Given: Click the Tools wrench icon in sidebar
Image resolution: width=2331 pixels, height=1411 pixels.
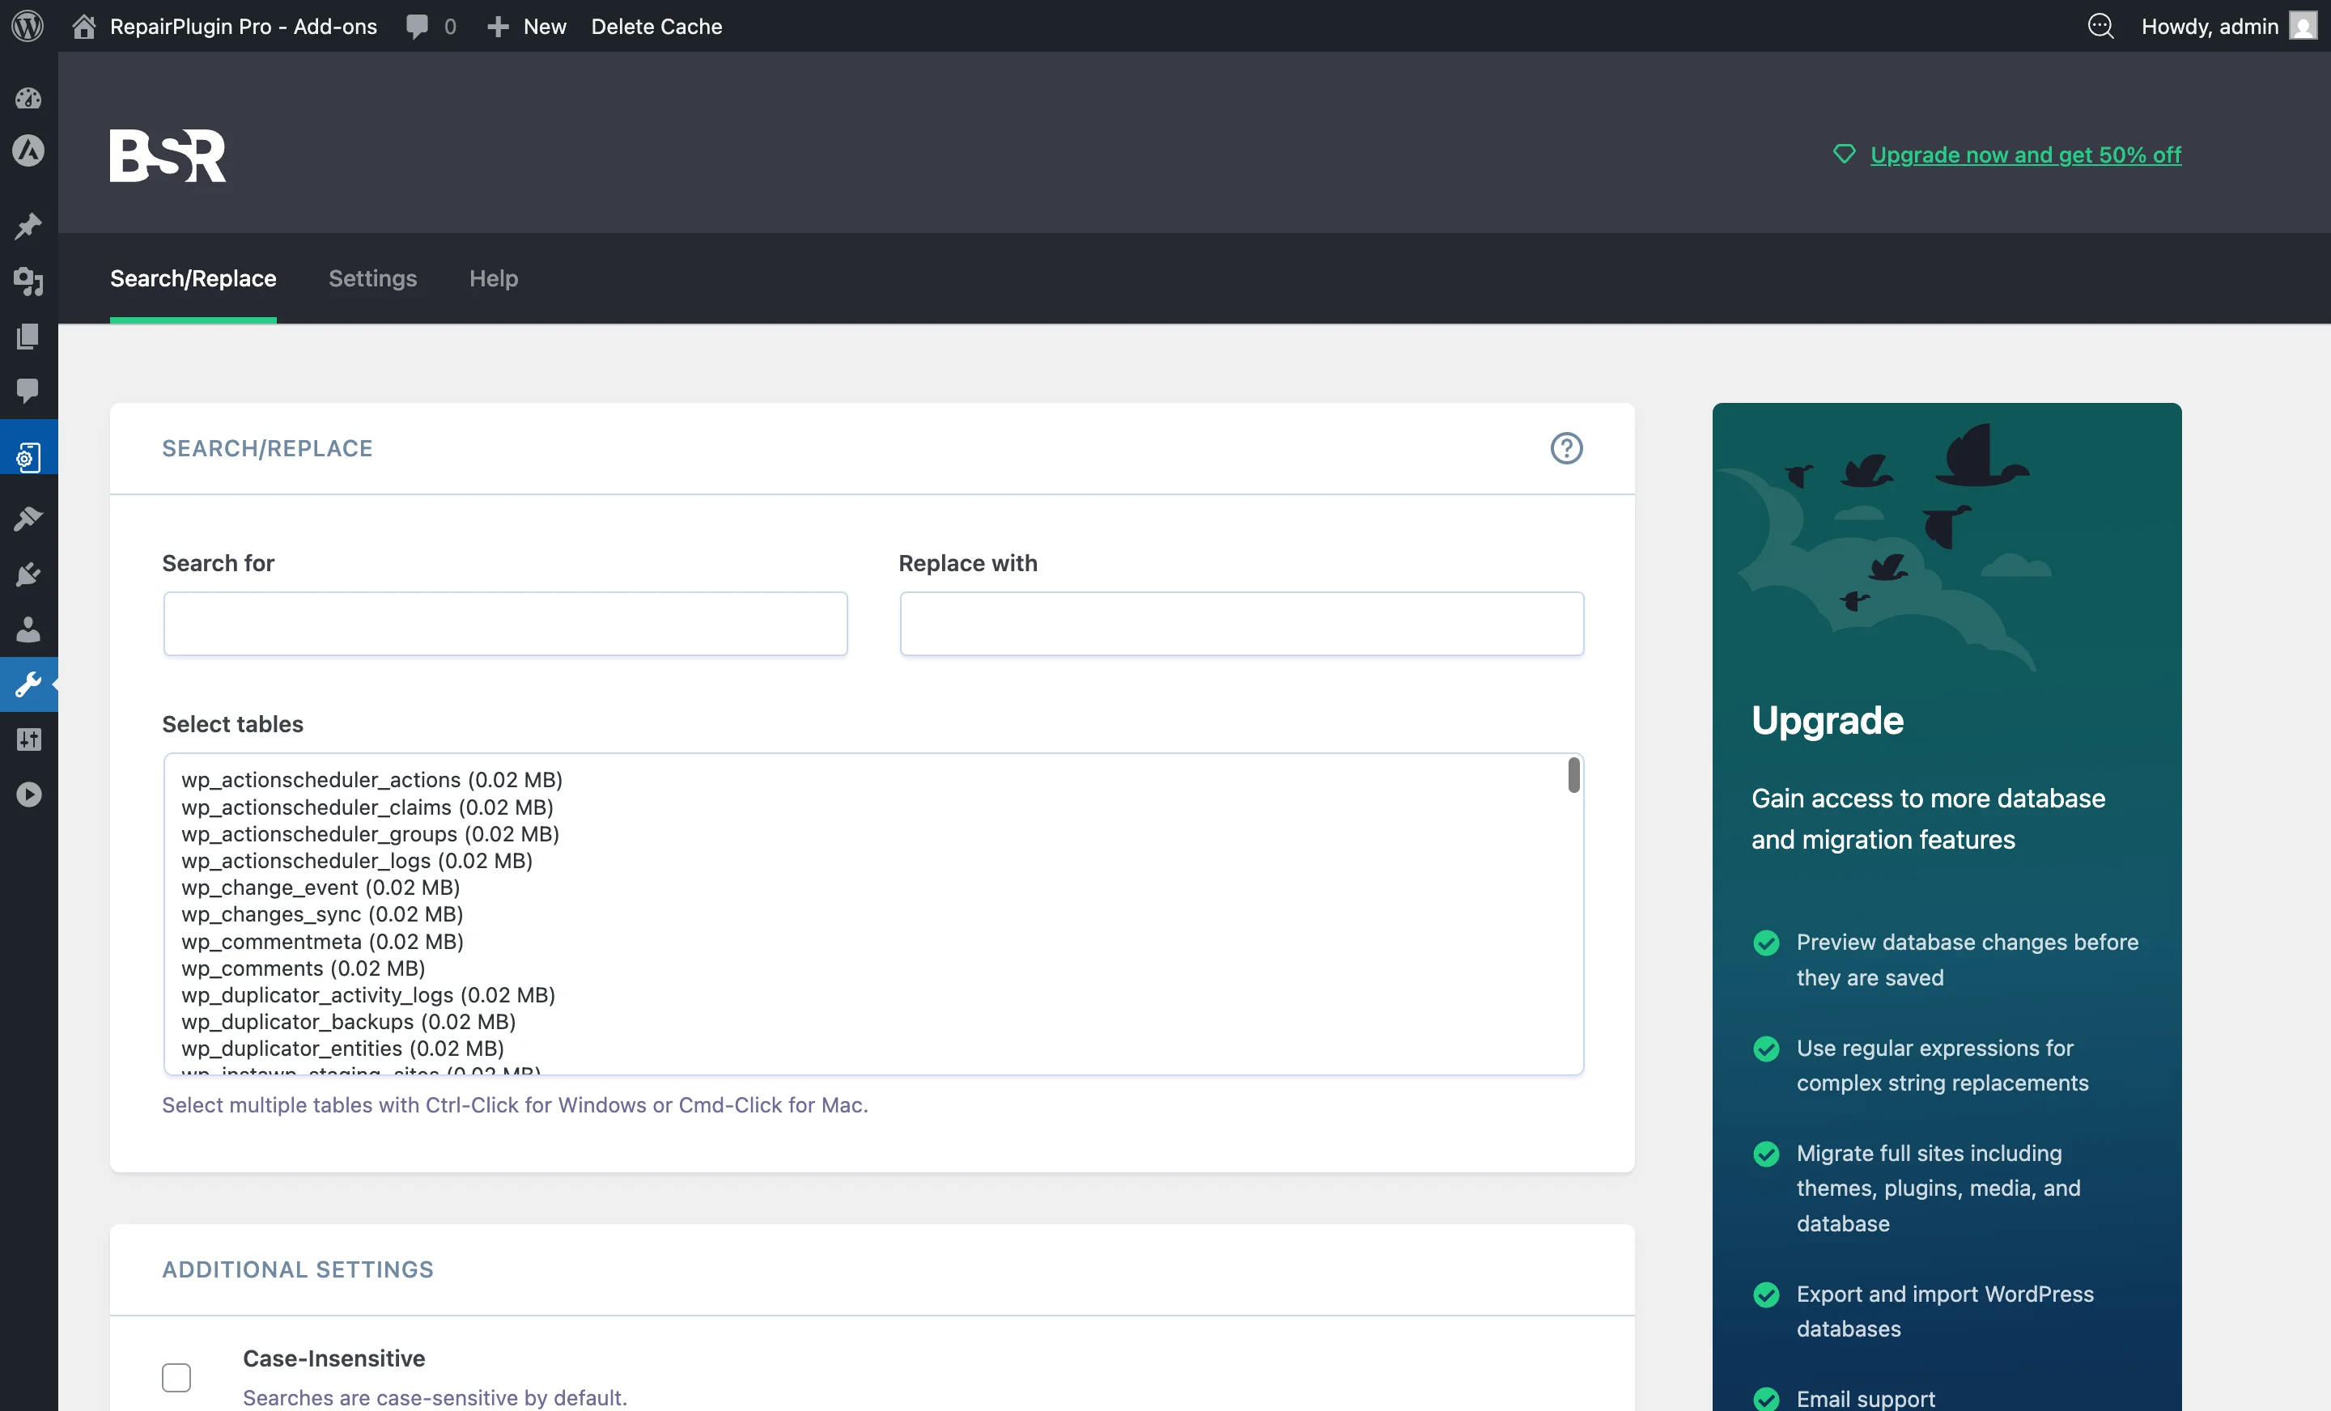Looking at the screenshot, I should pos(28,684).
